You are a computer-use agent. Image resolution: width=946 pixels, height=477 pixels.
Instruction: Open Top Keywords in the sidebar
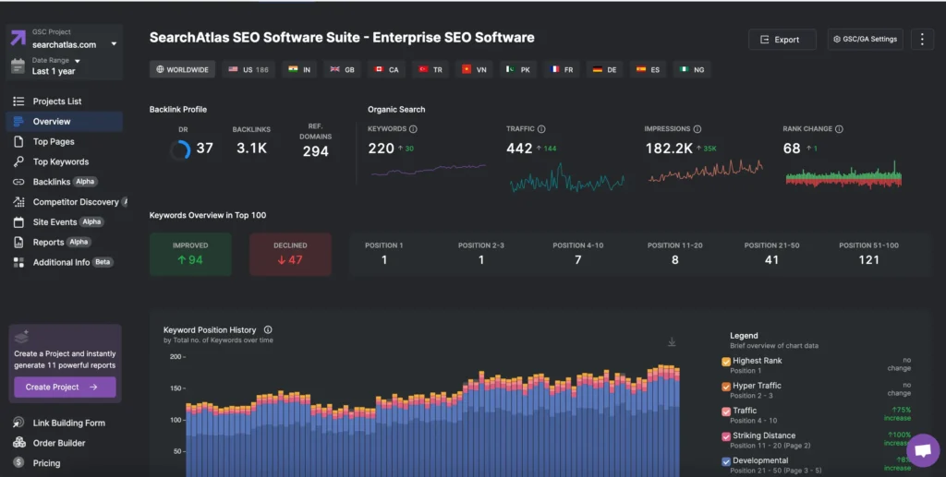tap(61, 161)
